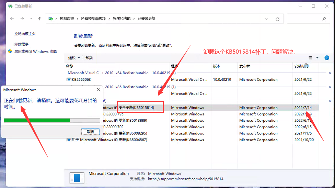Click install date 2022/6/15 cell
The height and width of the screenshot is (188, 335).
tap(303, 127)
